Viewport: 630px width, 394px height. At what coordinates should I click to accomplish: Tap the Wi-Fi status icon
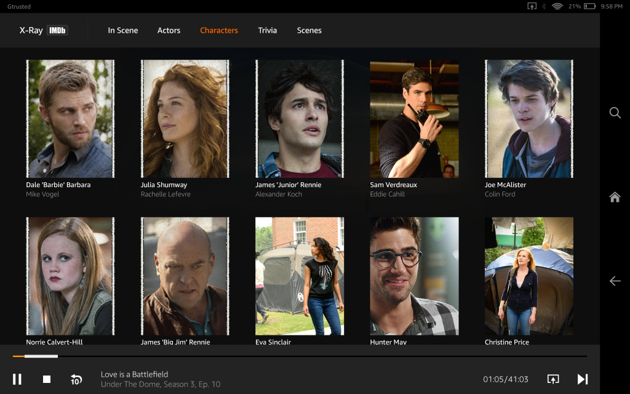pos(557,6)
